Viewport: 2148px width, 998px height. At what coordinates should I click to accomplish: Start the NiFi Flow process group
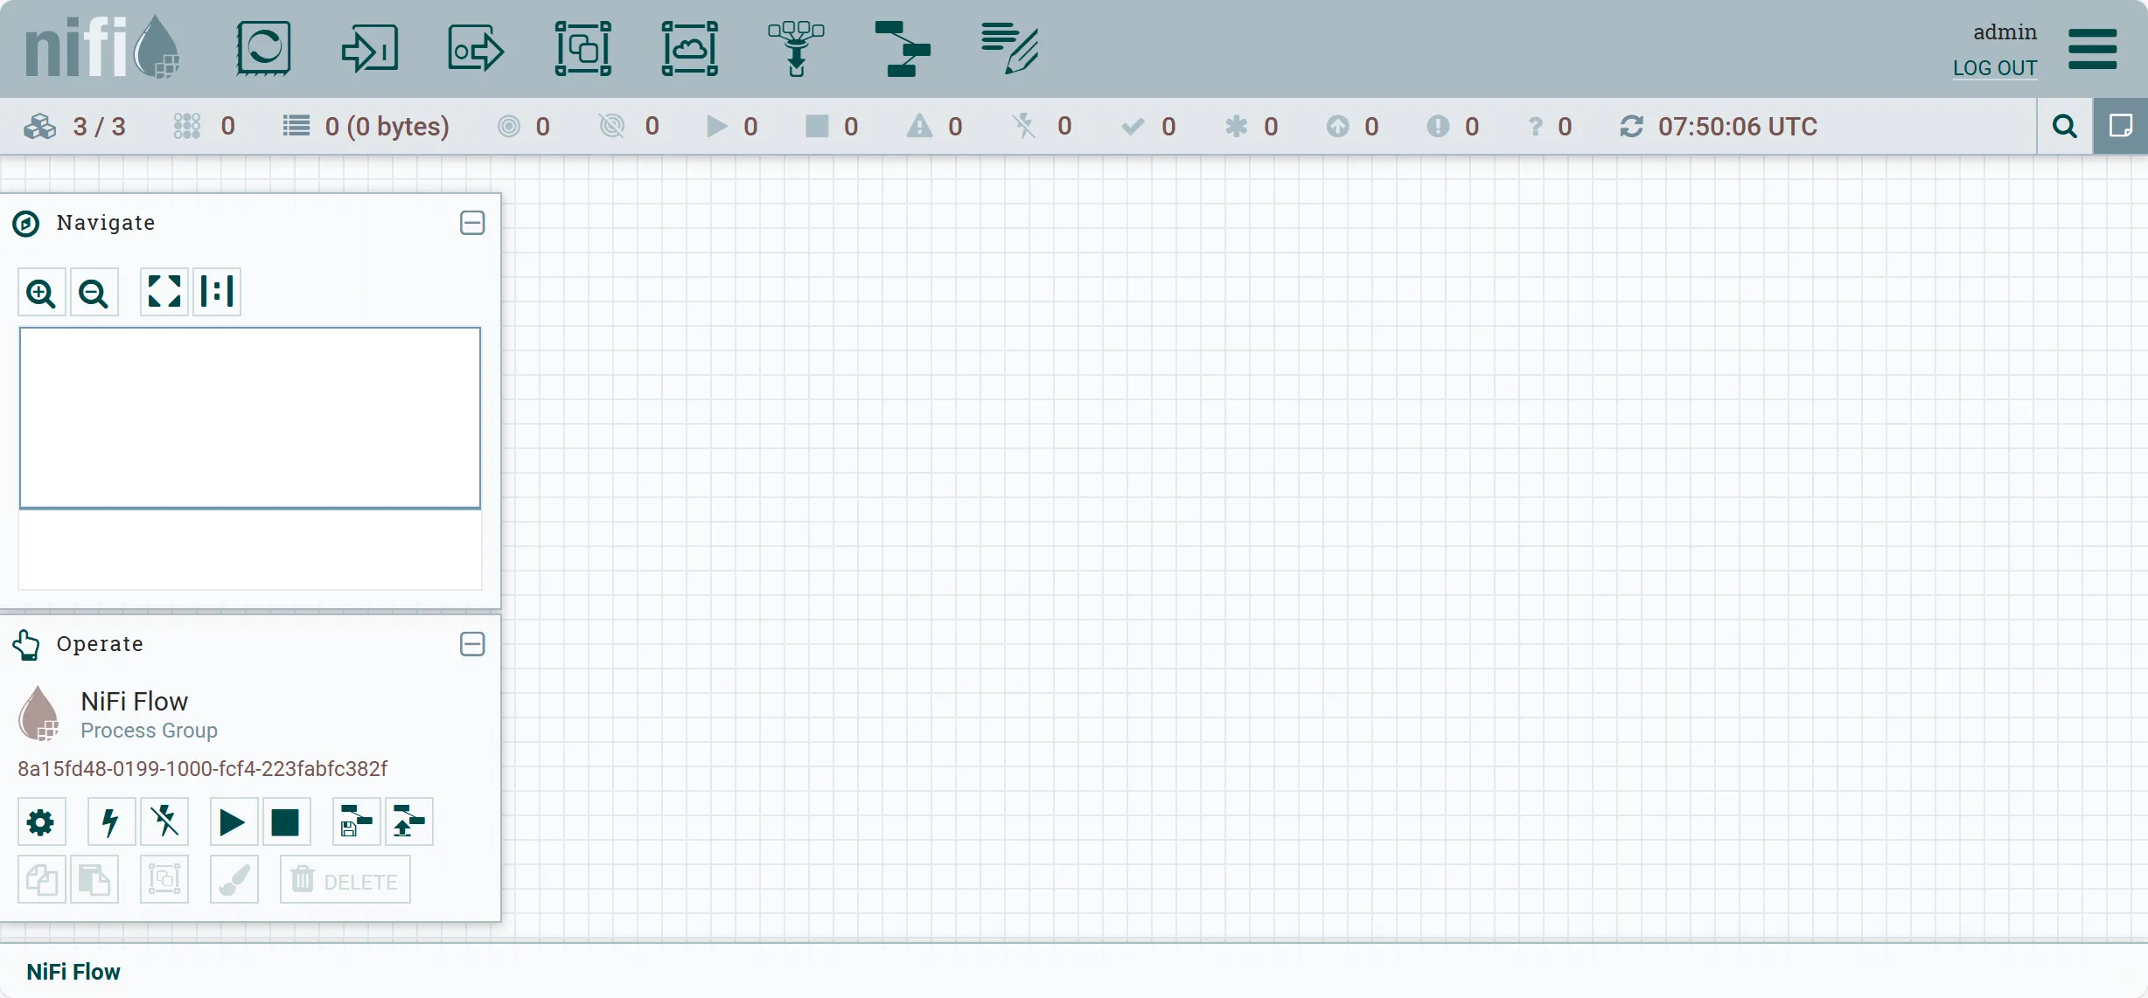233,822
